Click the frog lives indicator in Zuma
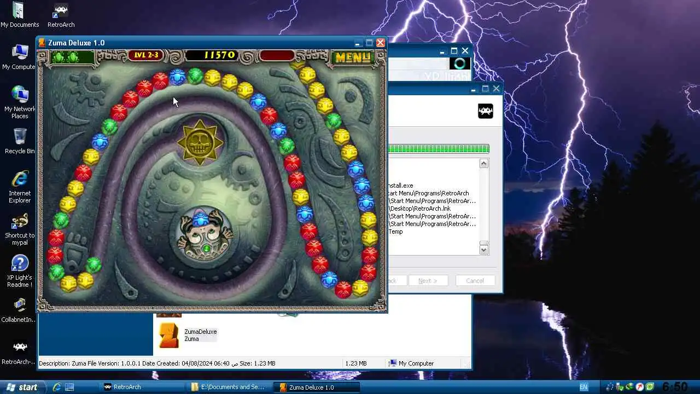This screenshot has width=700, height=394. pos(72,56)
